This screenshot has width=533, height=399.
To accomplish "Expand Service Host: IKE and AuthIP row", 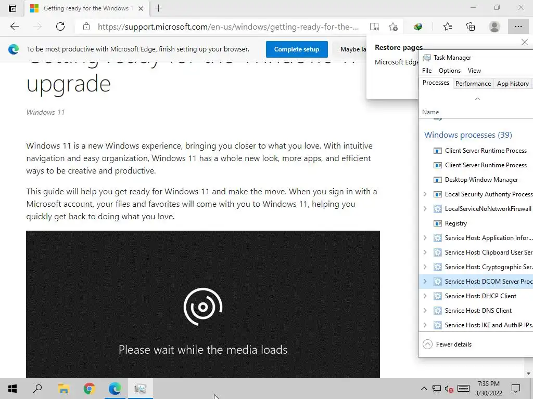I will point(425,325).
